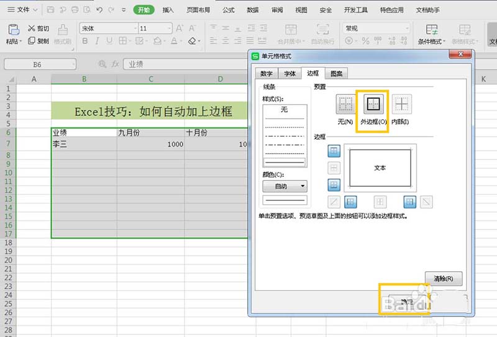The width and height of the screenshot is (497, 337).
Task: Select the dotted line style in list
Action: 285,127
